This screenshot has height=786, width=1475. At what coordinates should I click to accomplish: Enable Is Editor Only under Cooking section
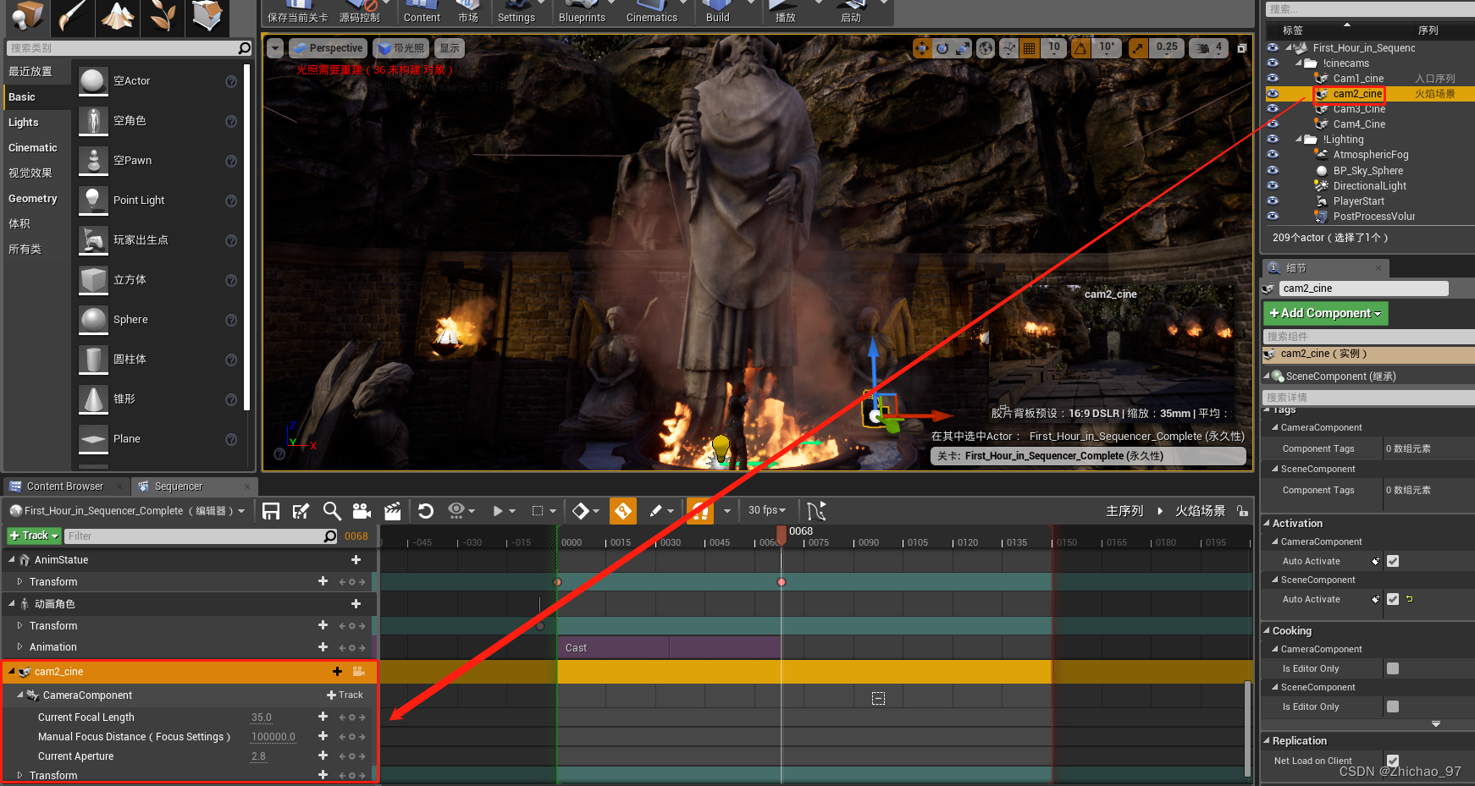tap(1393, 668)
